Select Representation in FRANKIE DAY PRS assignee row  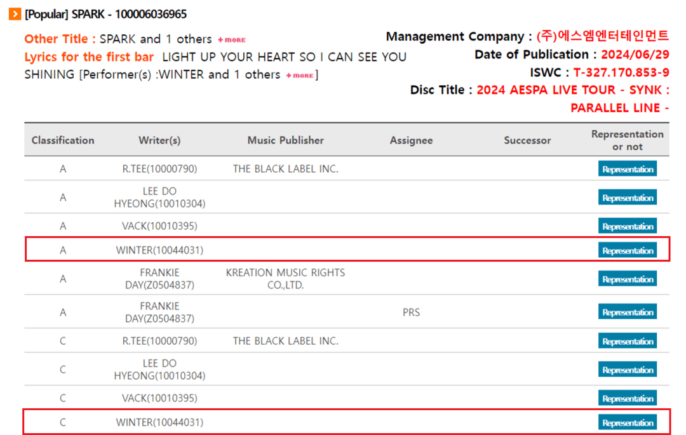[627, 312]
